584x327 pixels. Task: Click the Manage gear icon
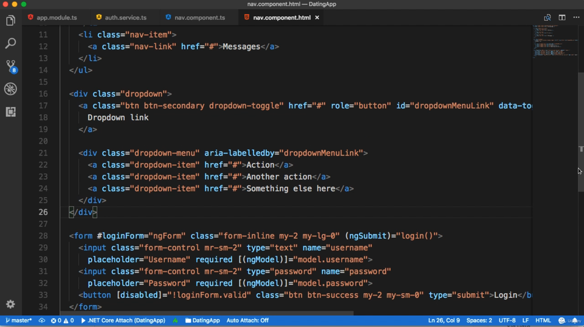[x=11, y=304]
